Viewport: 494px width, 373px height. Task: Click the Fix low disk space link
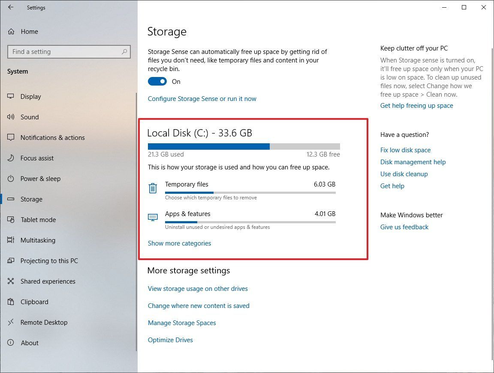click(405, 150)
